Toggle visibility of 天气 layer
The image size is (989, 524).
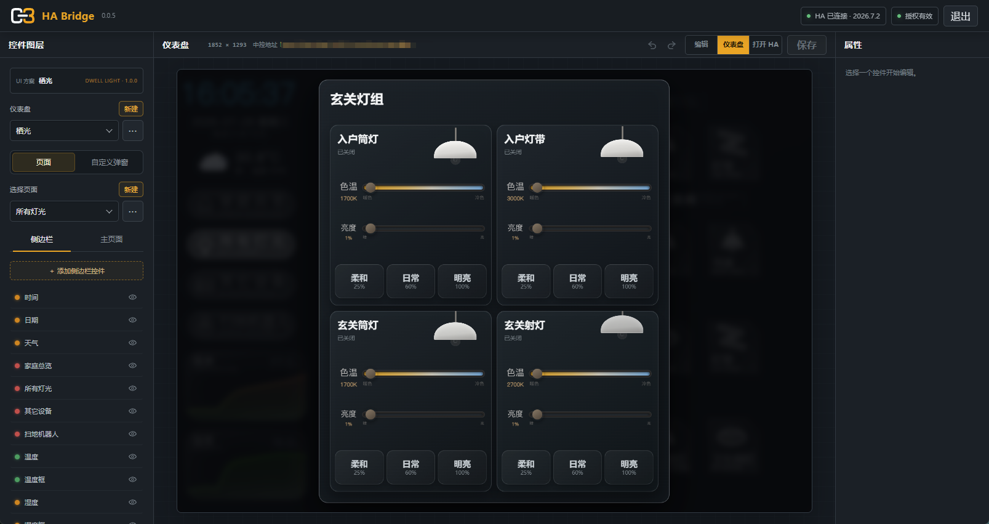(x=132, y=343)
